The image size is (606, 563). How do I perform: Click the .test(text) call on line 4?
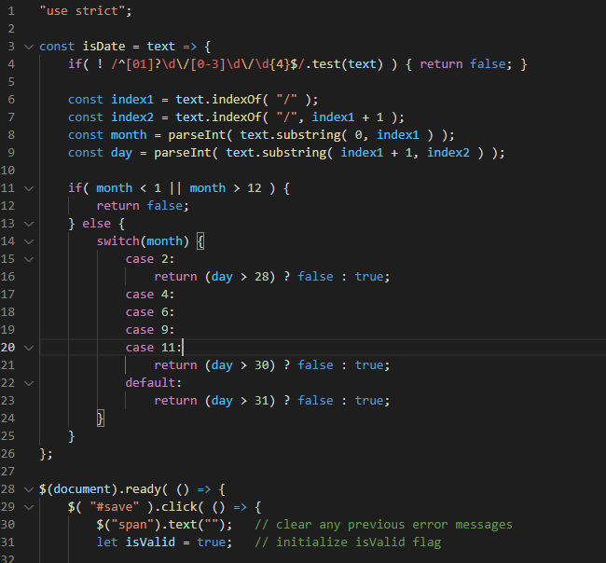pyautogui.click(x=344, y=63)
